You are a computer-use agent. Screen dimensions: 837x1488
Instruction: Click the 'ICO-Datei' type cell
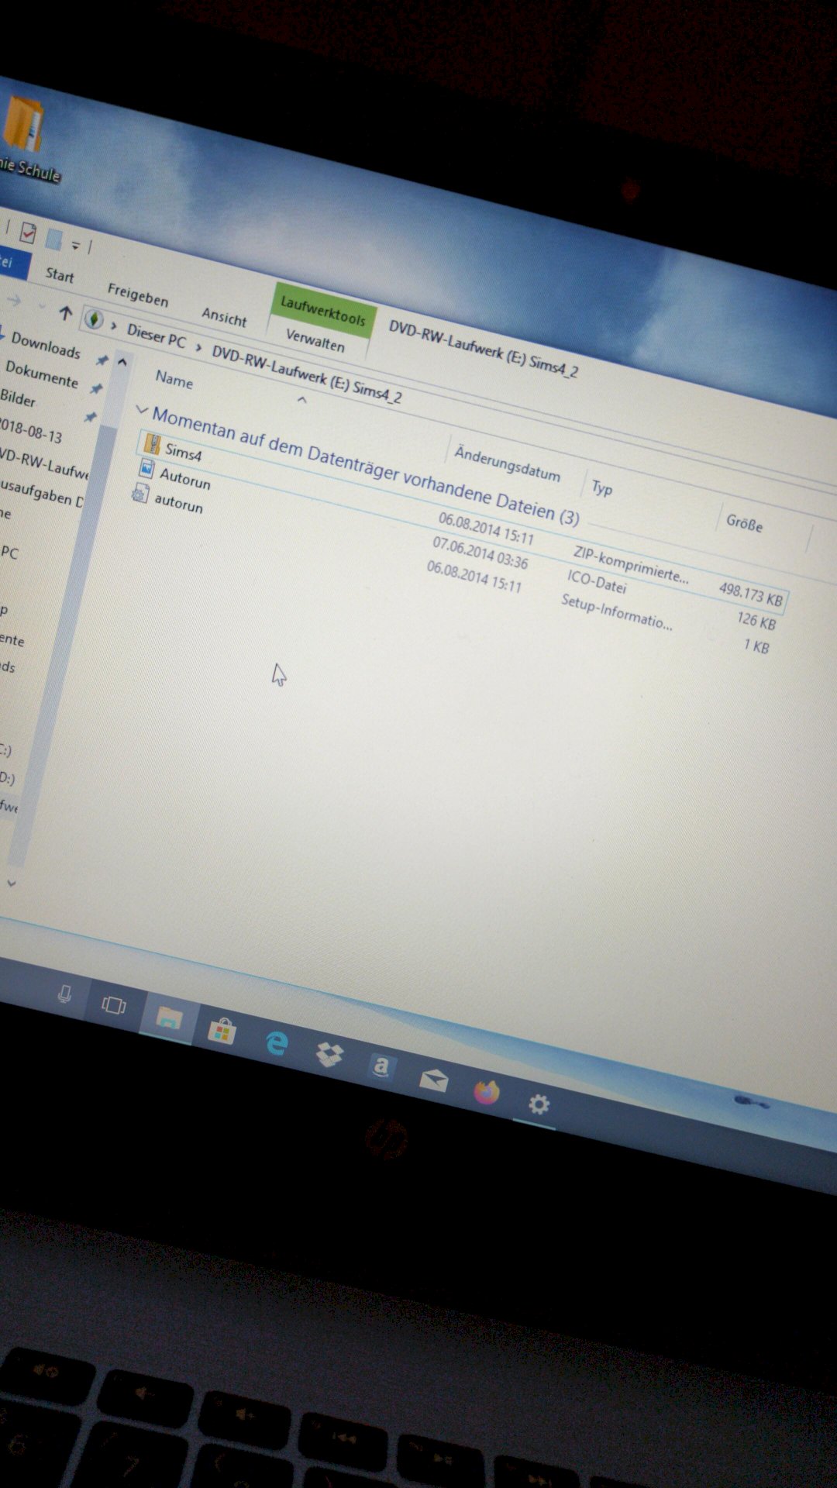597,581
